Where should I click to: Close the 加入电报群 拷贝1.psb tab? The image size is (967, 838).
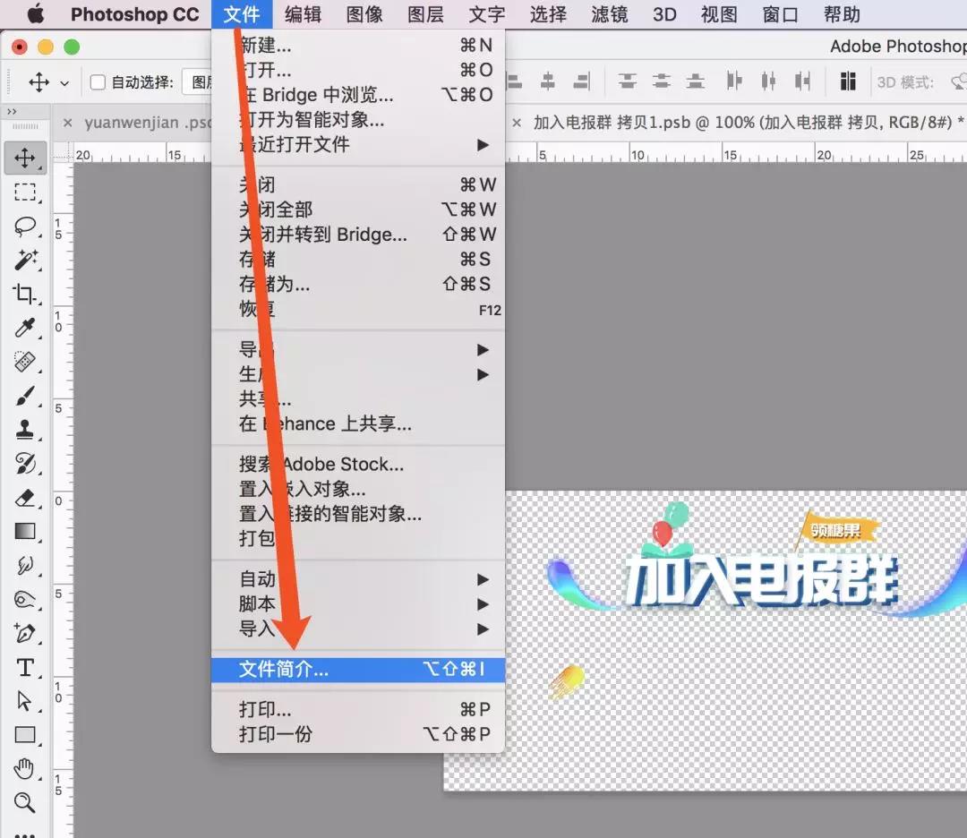tap(517, 123)
